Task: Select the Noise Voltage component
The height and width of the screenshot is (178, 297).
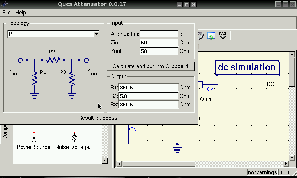Action: pos(74,141)
